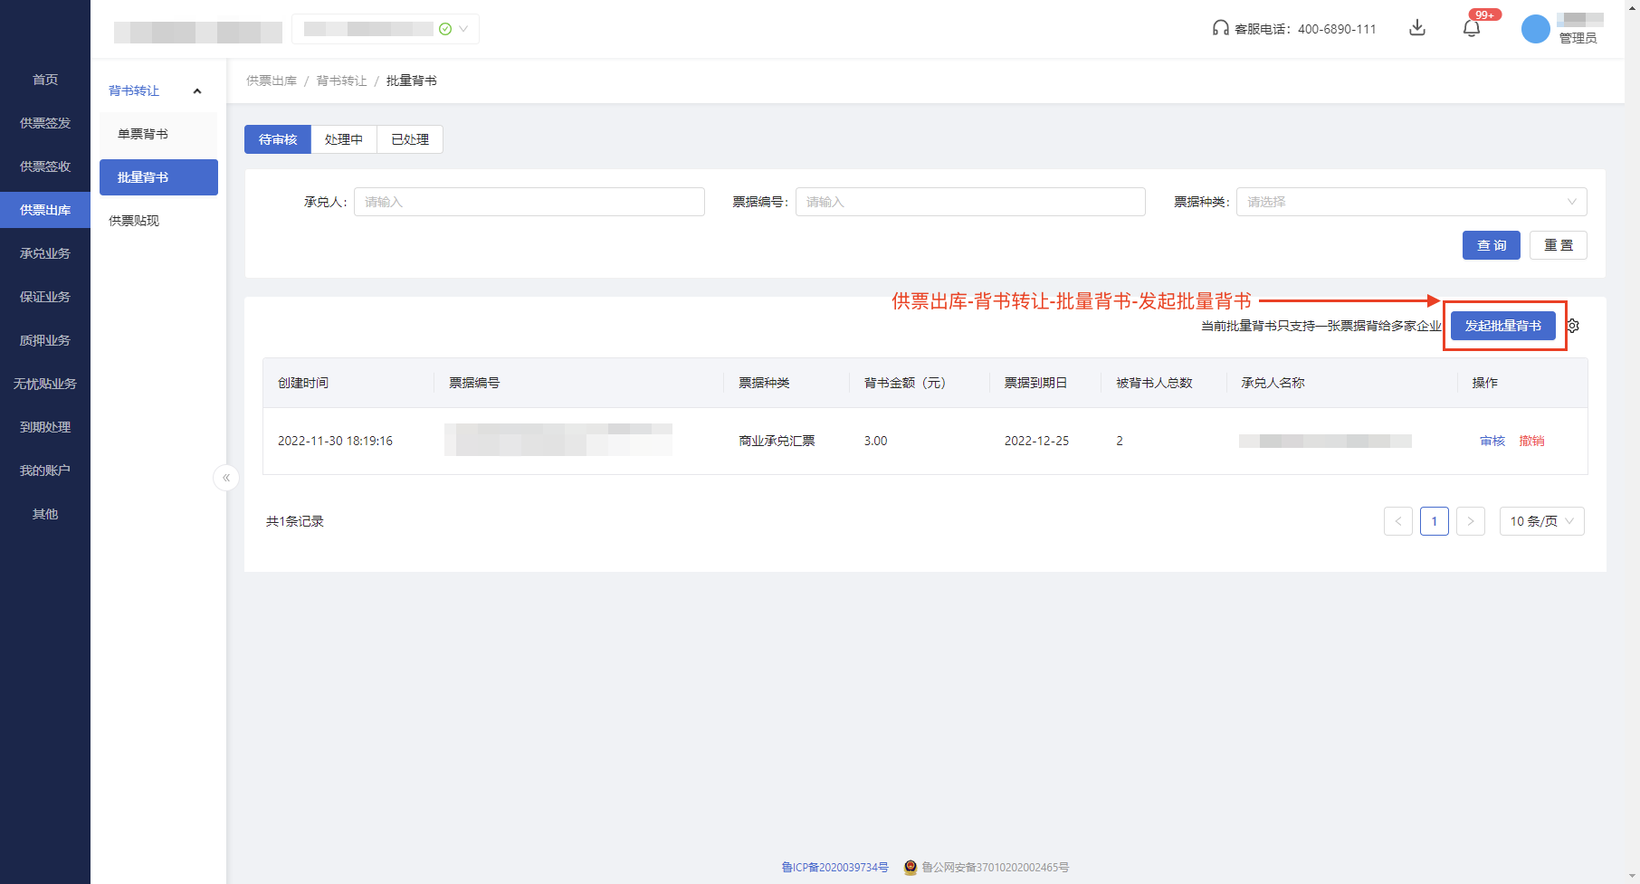Click the 审核 link in the operations column
Viewport: 1640px width, 884px height.
point(1492,441)
